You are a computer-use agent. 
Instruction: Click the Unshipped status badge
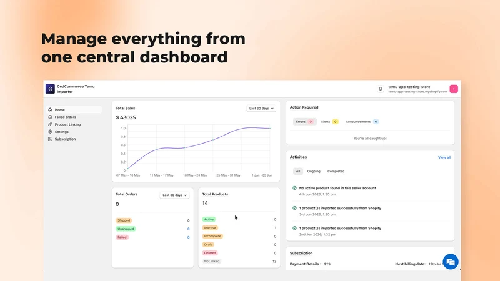pyautogui.click(x=126, y=229)
